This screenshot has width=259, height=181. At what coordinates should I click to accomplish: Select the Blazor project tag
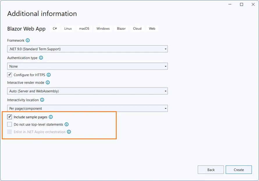coord(121,28)
